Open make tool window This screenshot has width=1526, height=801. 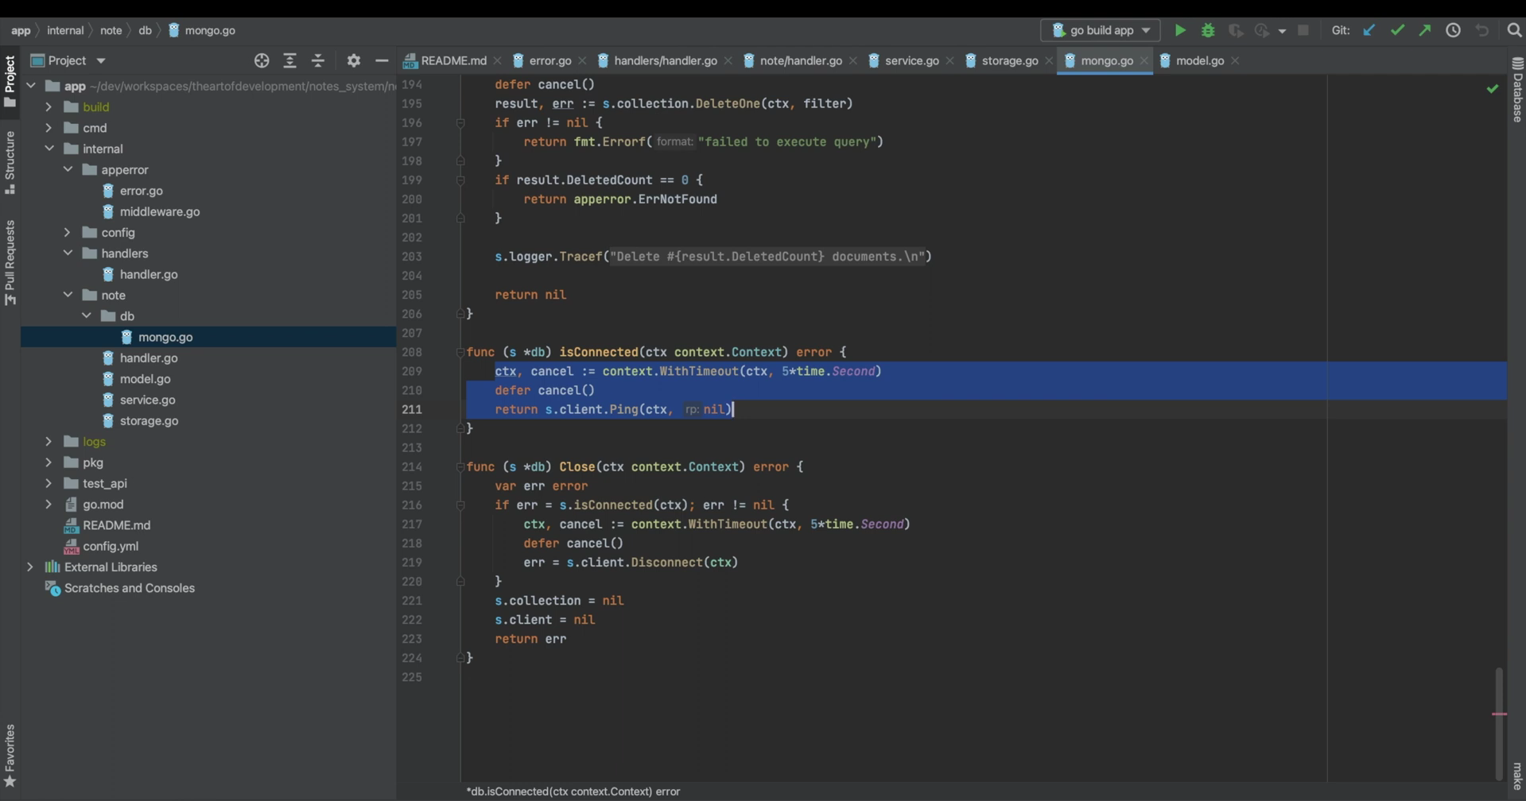pyautogui.click(x=1517, y=776)
